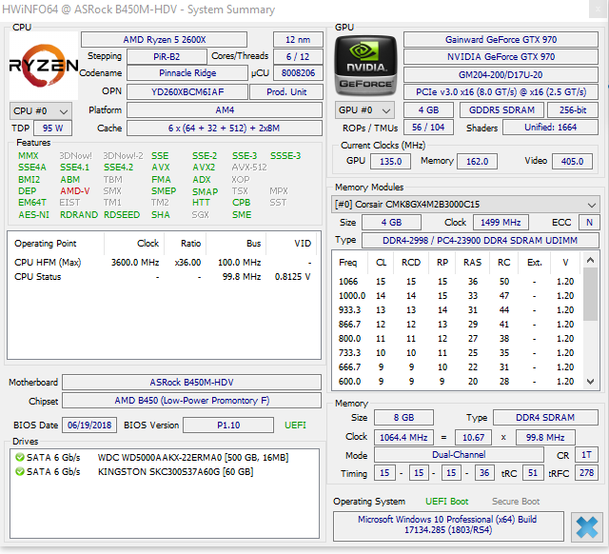This screenshot has width=609, height=554.
Task: Click the module clock 1499 MHz field
Action: point(501,222)
